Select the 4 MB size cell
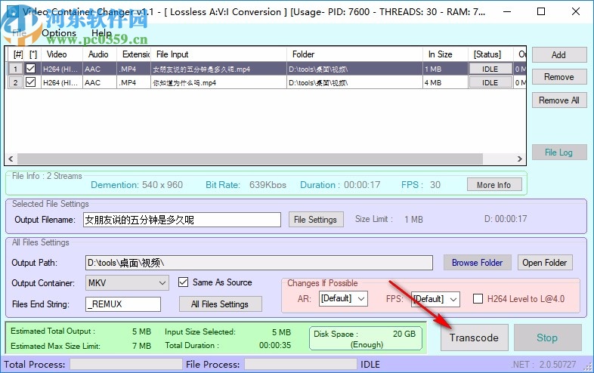 pos(445,82)
